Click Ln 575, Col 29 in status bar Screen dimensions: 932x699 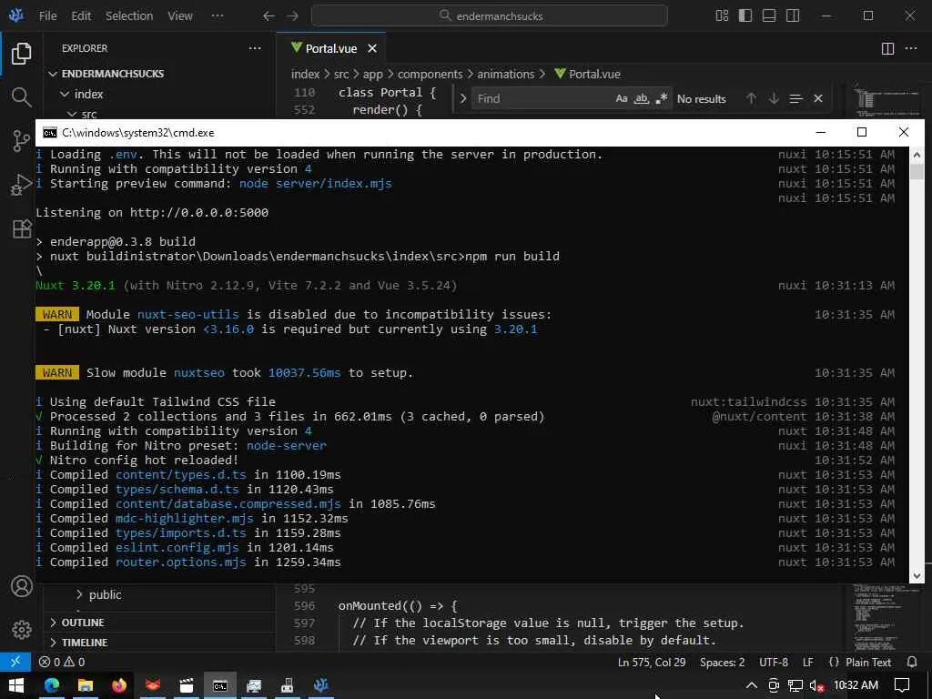point(652,663)
